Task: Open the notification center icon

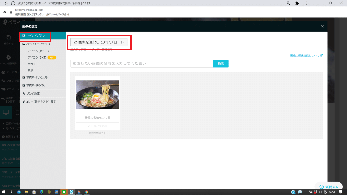Action: 340,192
